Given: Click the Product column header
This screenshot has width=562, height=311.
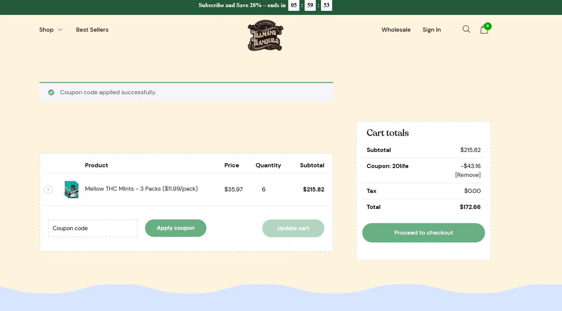Looking at the screenshot, I should pyautogui.click(x=96, y=165).
